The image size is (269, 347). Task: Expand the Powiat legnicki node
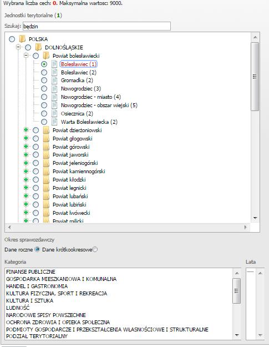pos(26,188)
